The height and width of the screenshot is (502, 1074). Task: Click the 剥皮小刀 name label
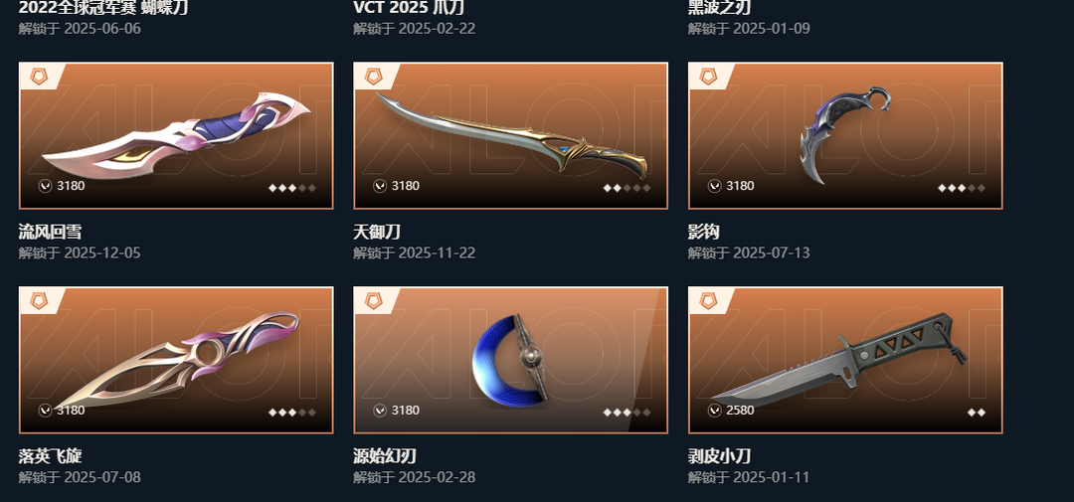[x=719, y=456]
